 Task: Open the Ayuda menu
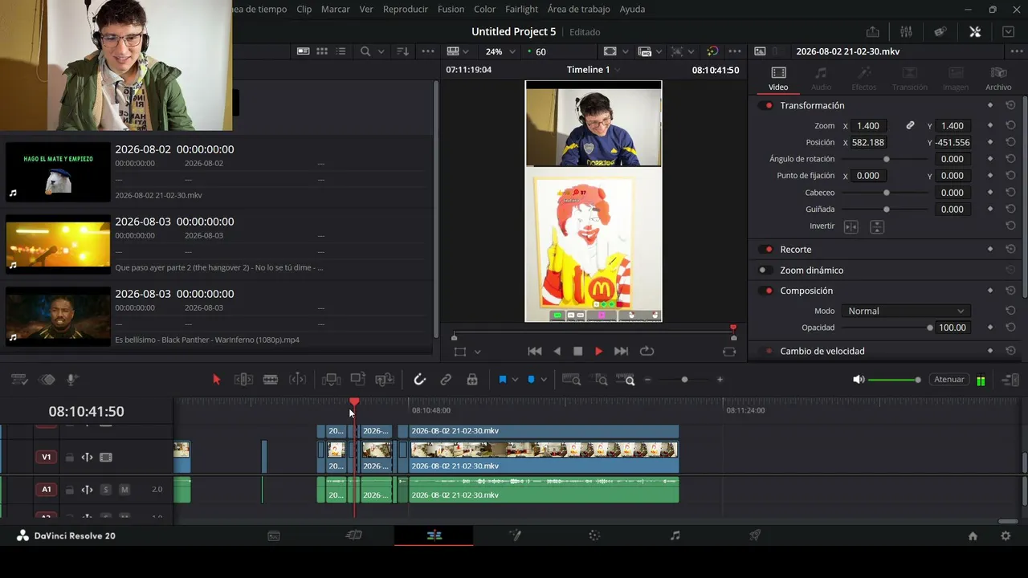point(632,9)
